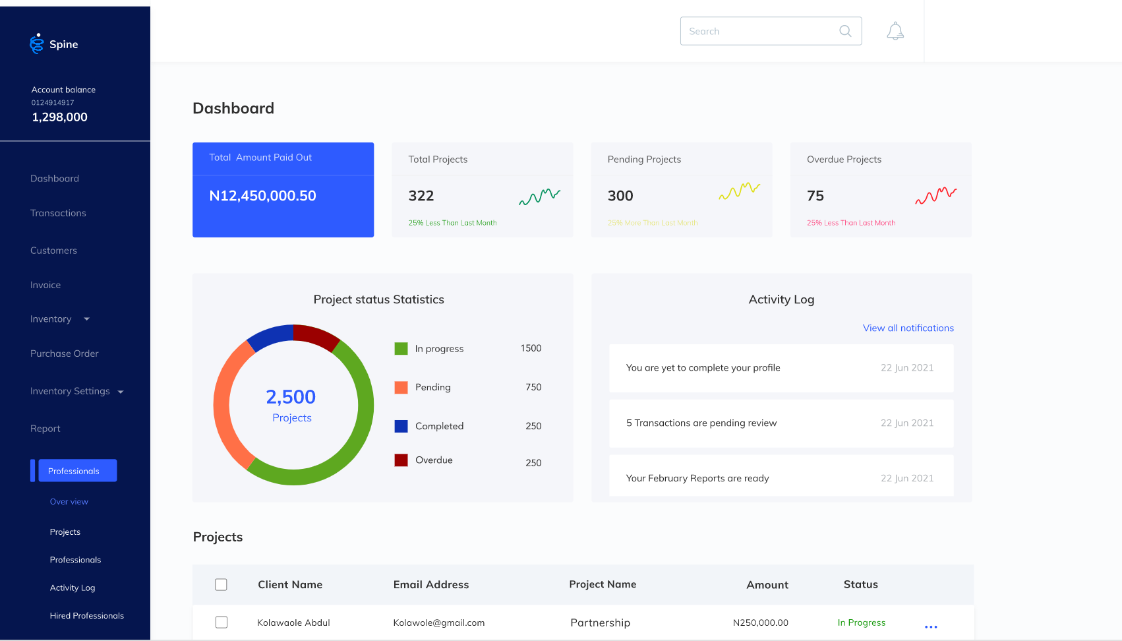Click the search magnifier icon
The height and width of the screenshot is (641, 1122).
click(x=845, y=31)
